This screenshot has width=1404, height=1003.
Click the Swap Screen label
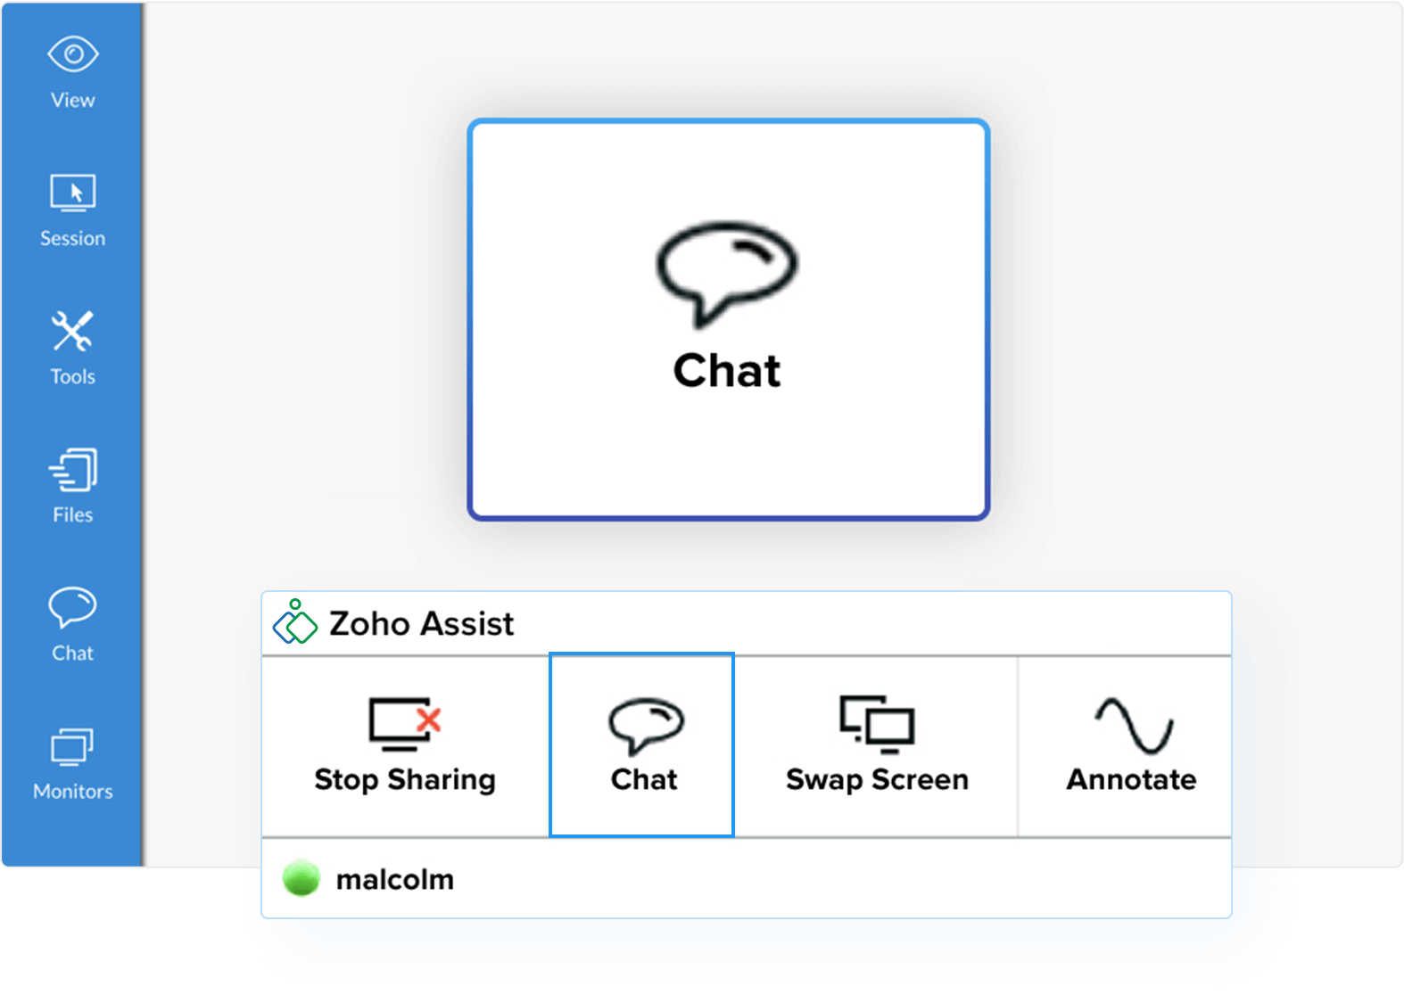pos(877,779)
